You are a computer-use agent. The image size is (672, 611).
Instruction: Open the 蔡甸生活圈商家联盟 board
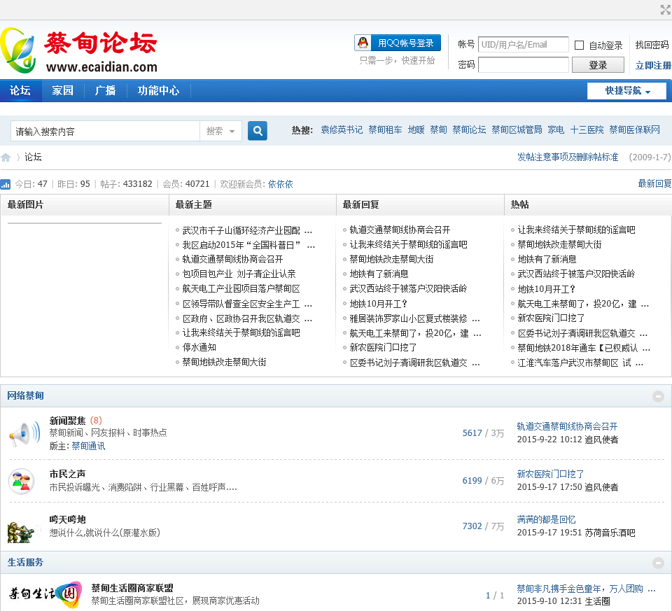coord(132,588)
